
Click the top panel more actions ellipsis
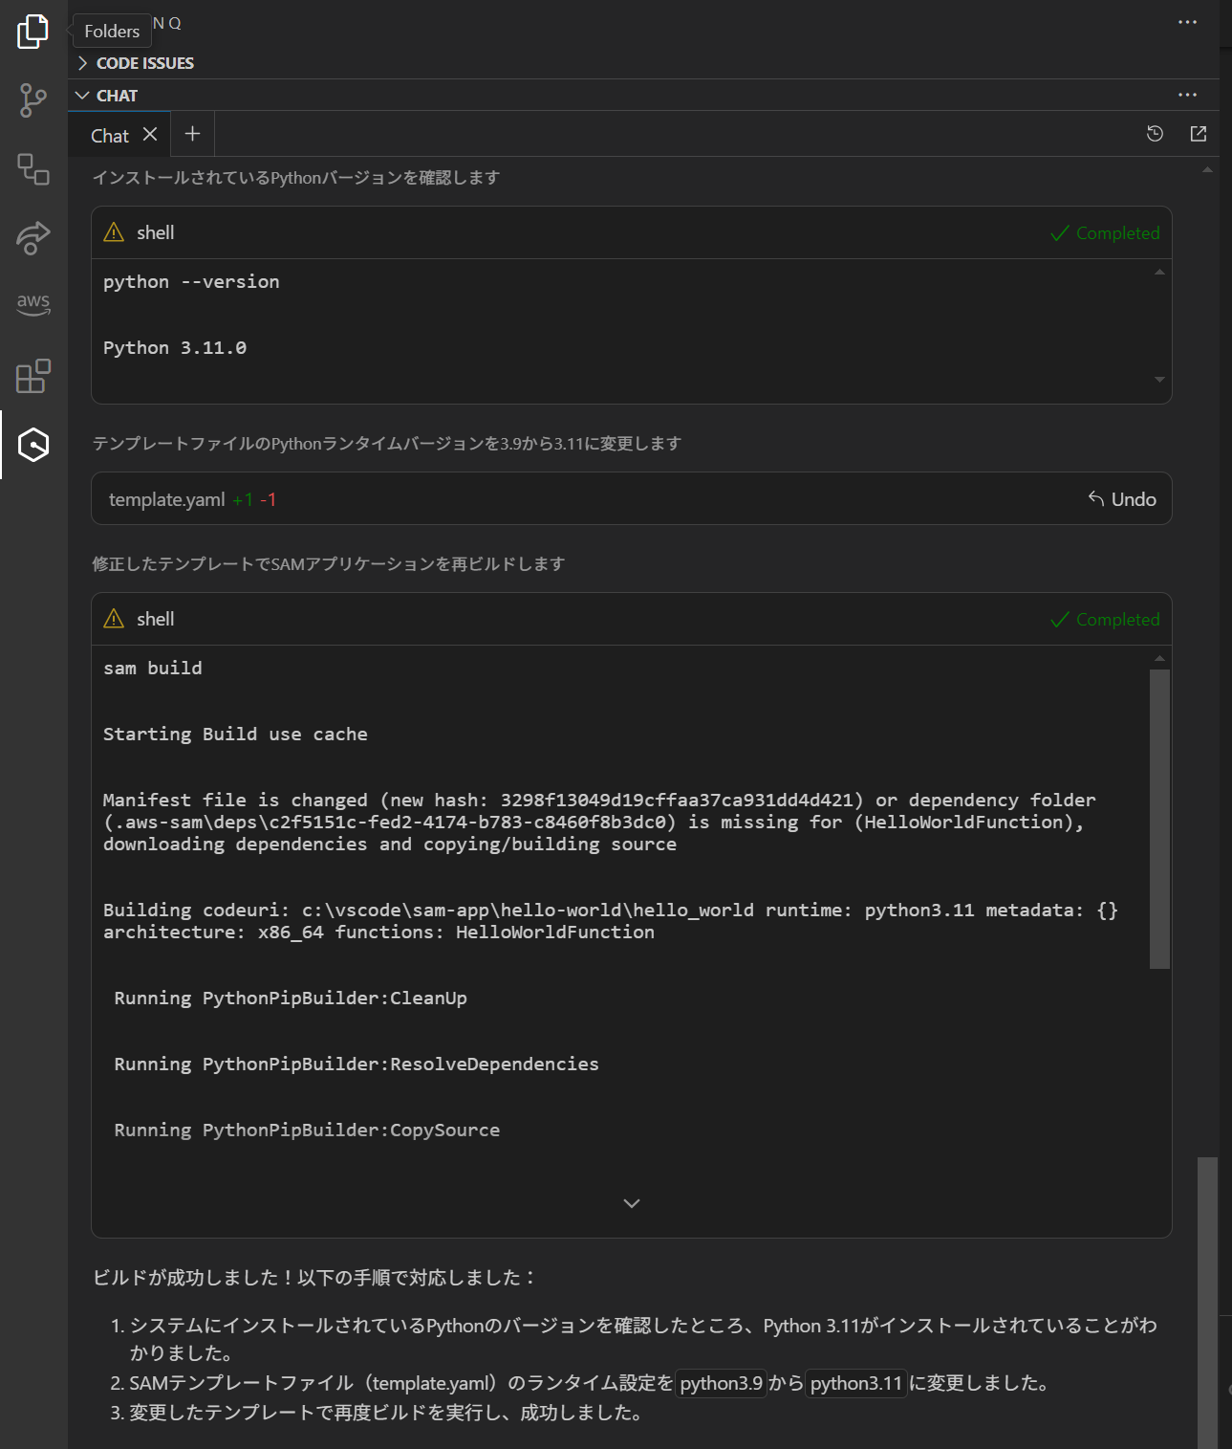point(1187,22)
